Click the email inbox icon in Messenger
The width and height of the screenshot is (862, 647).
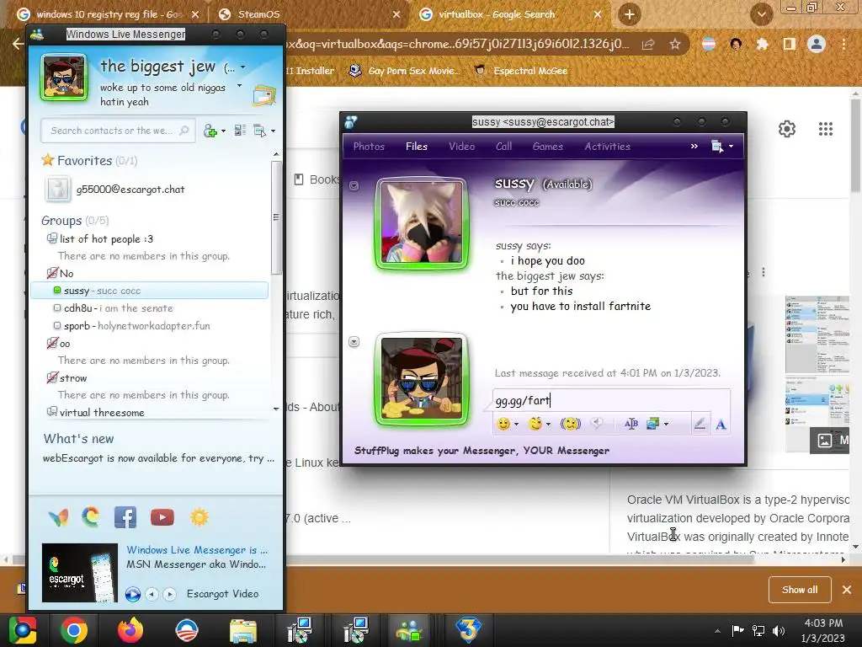pyautogui.click(x=264, y=94)
